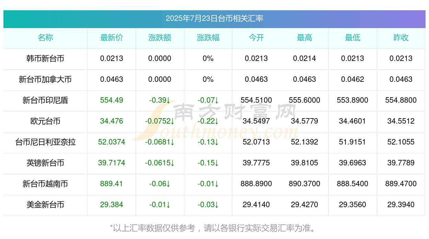
Task: Click the change percent -0.22↓
Action: click(x=208, y=121)
